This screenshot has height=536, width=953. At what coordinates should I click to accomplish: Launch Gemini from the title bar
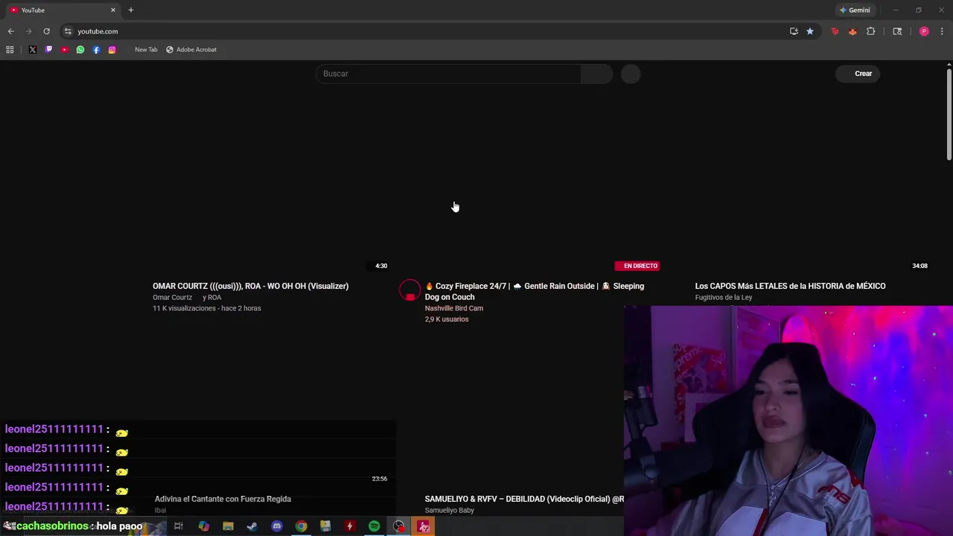pyautogui.click(x=855, y=10)
